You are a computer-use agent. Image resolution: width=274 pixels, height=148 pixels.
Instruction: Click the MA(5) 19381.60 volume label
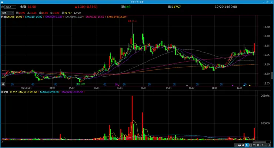[x=29, y=92]
